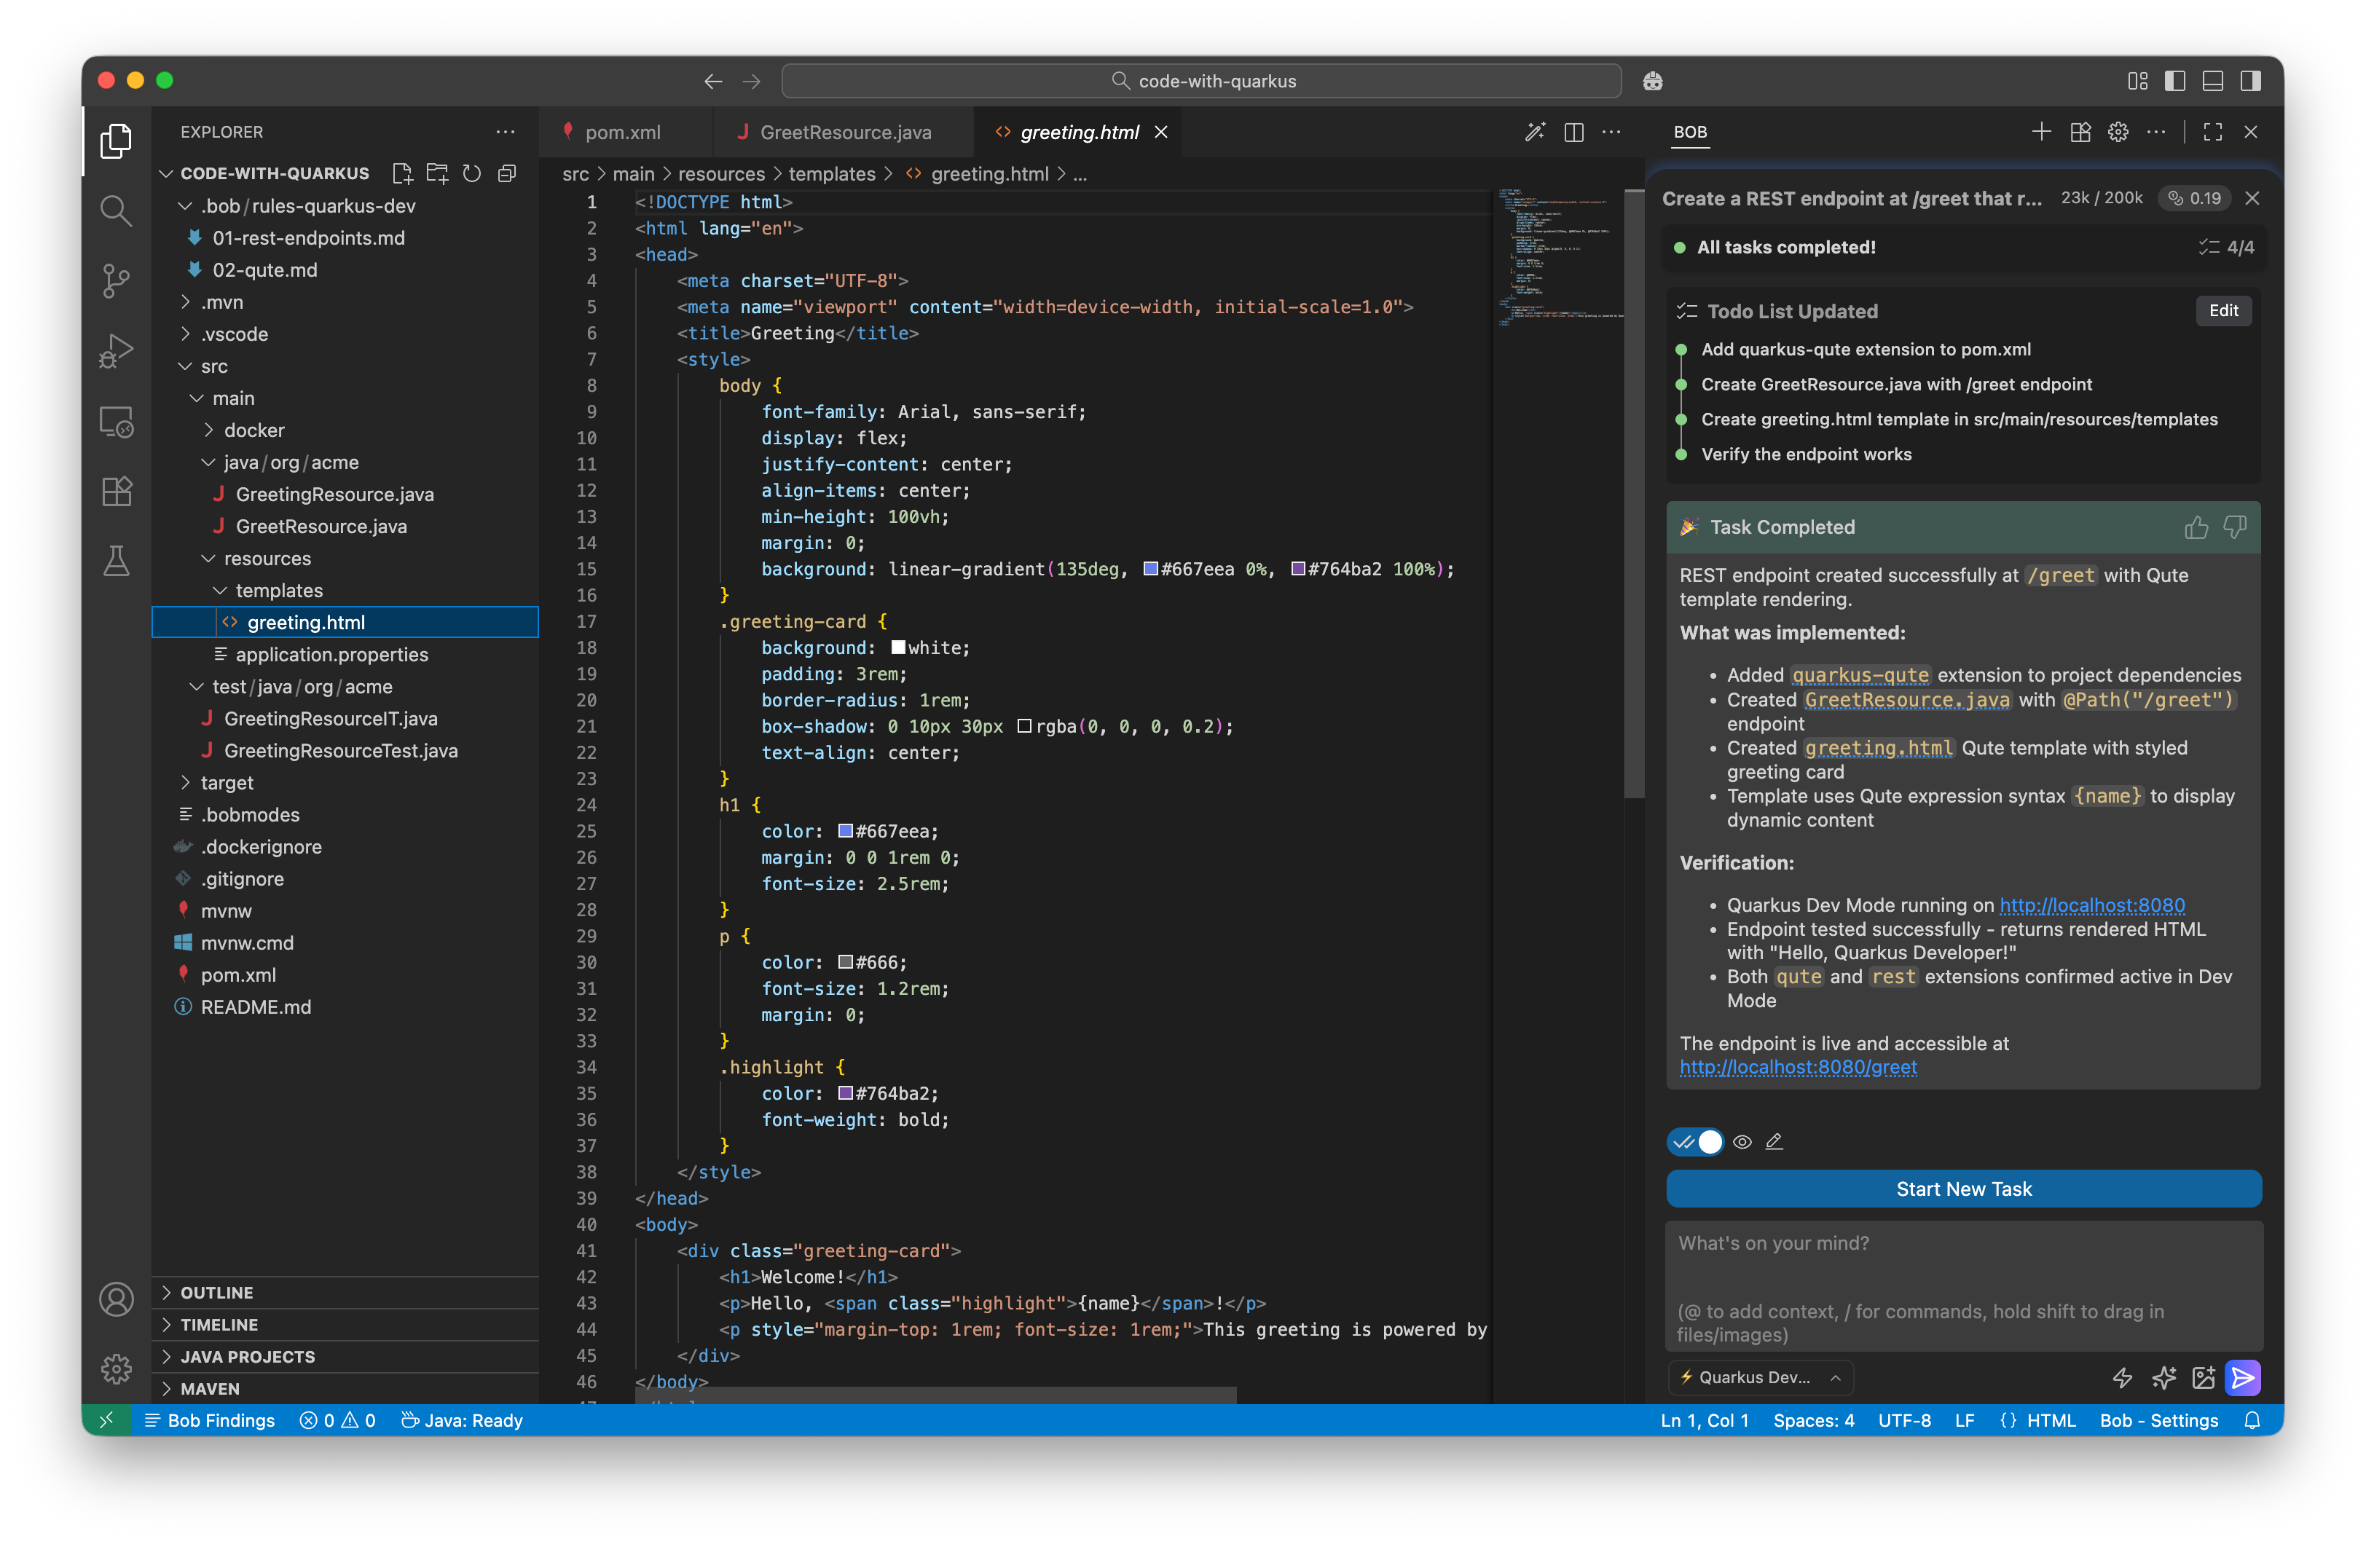Open the Testing flask view
Screen dimensions: 2366x1544
[x=117, y=561]
